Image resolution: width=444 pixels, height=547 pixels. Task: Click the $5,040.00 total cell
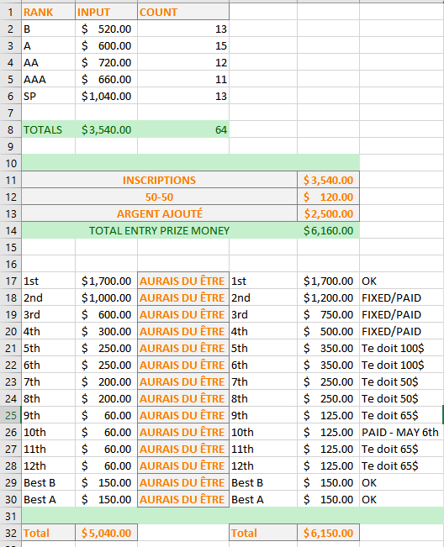[x=106, y=533]
